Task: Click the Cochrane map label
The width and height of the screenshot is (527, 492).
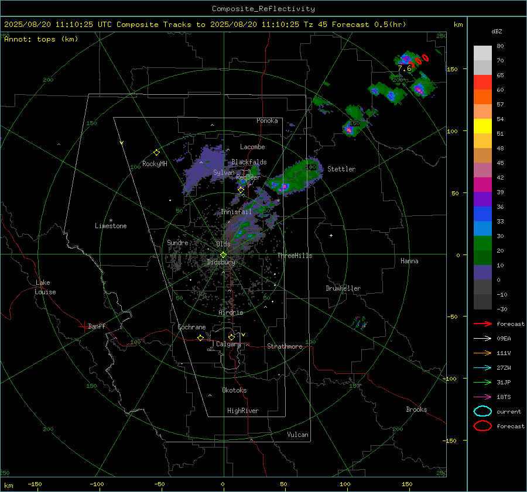Action: tap(191, 327)
